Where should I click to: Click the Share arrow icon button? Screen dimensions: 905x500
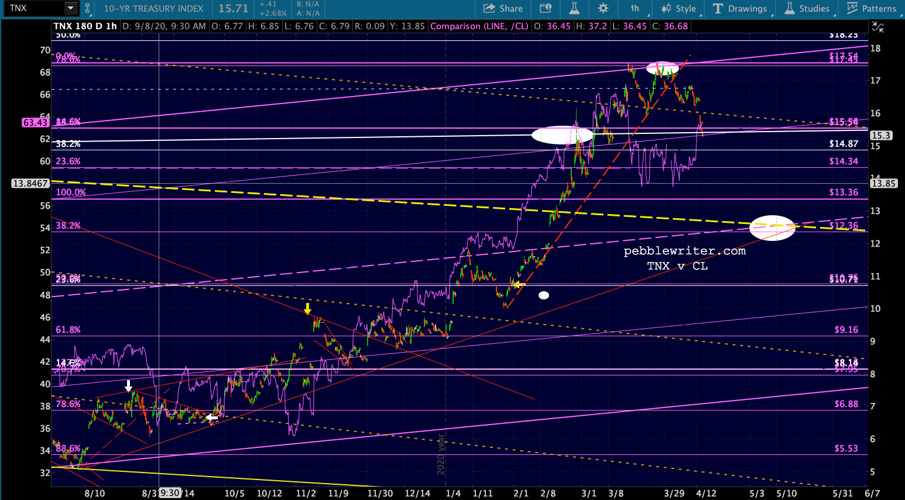coord(503,8)
